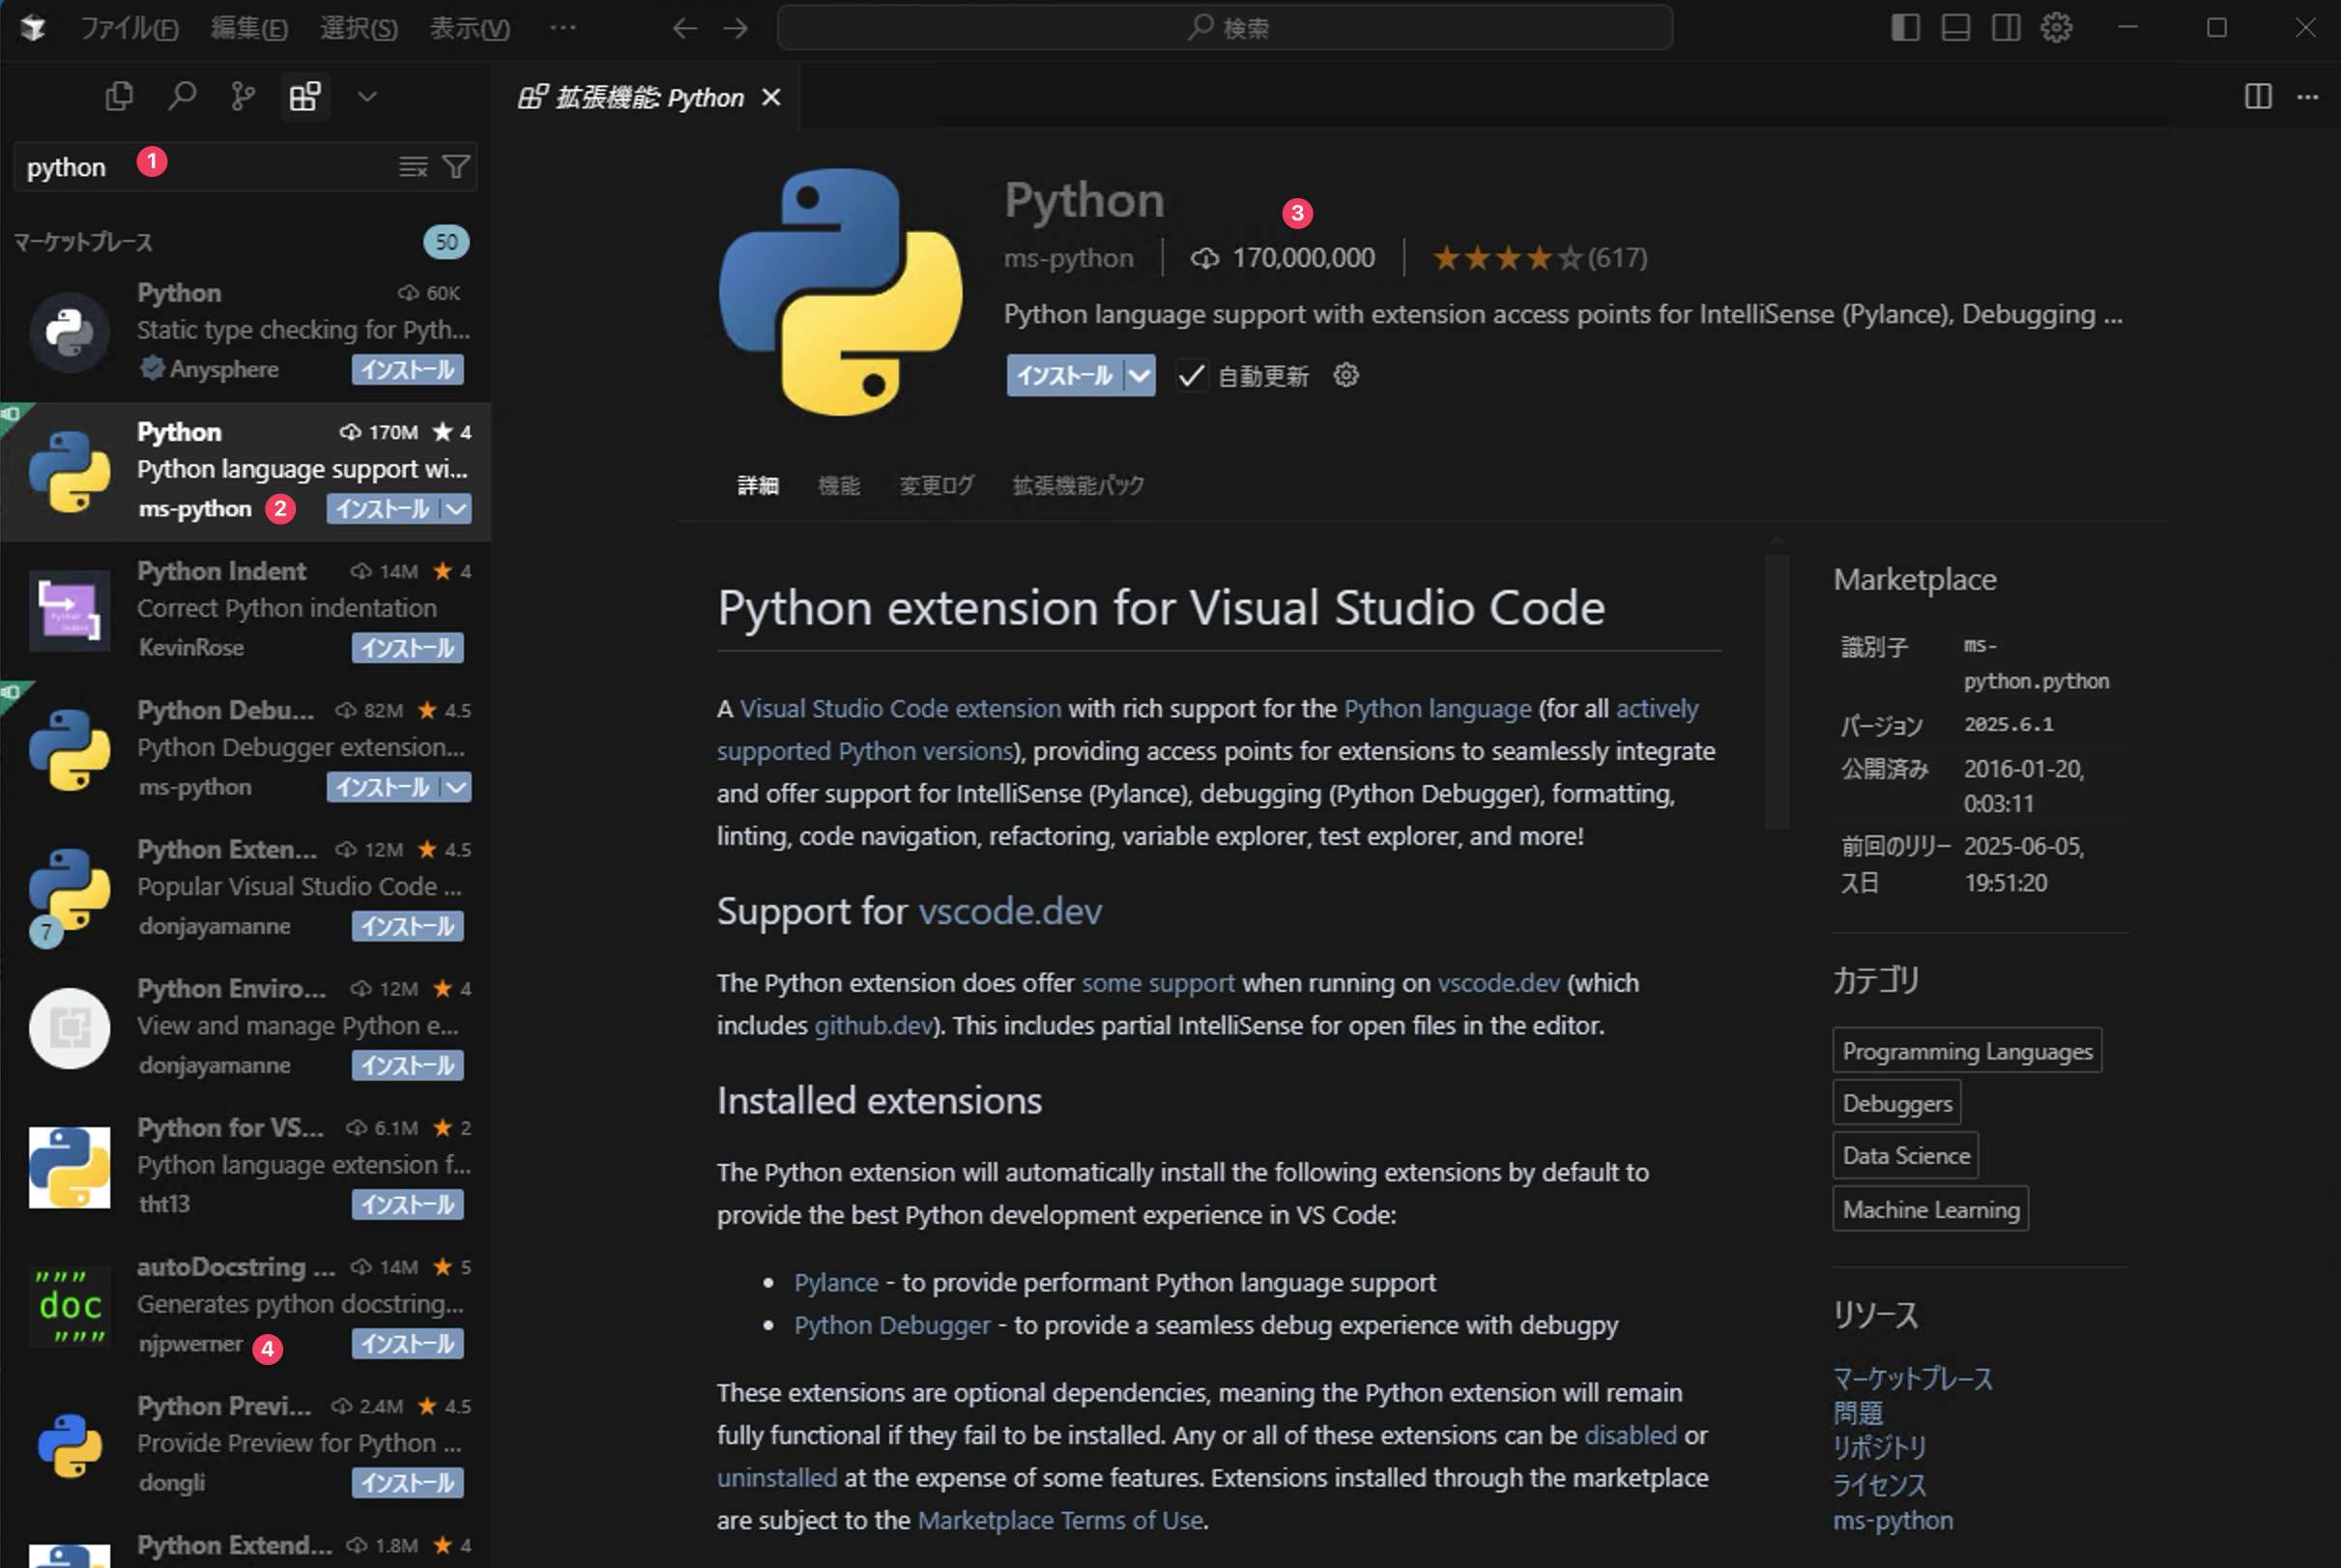Open the some support link
This screenshot has width=2341, height=1568.
click(x=1158, y=983)
